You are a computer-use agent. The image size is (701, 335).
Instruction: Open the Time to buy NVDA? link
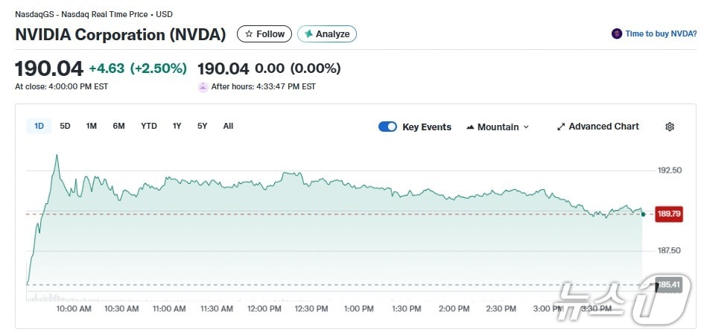click(660, 33)
